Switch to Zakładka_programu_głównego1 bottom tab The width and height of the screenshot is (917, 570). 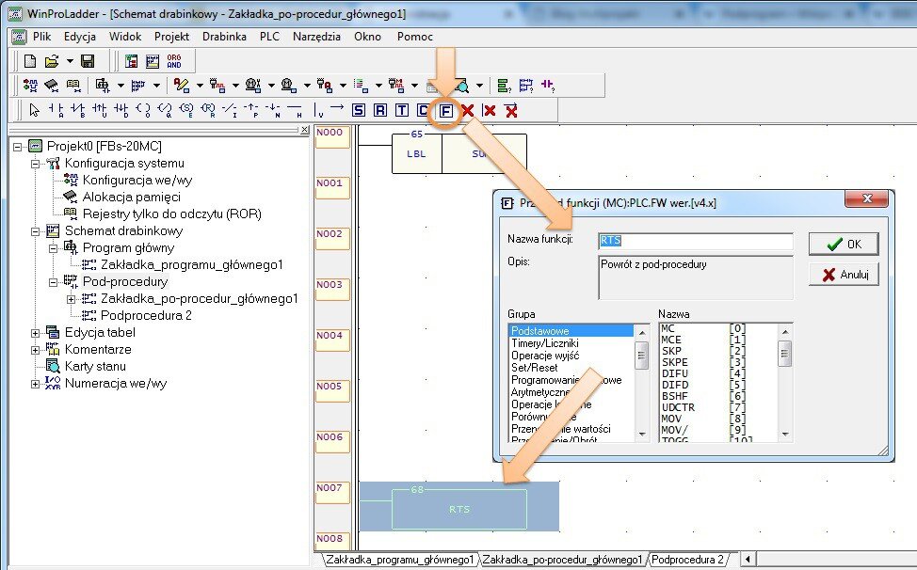(400, 560)
